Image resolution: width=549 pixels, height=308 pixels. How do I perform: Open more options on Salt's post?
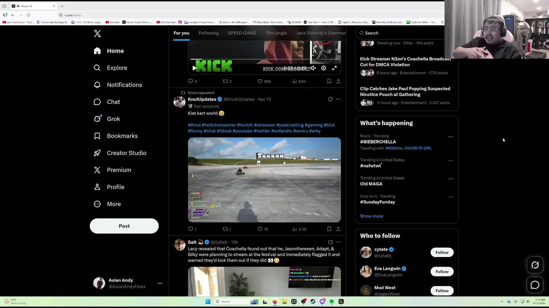(338, 242)
